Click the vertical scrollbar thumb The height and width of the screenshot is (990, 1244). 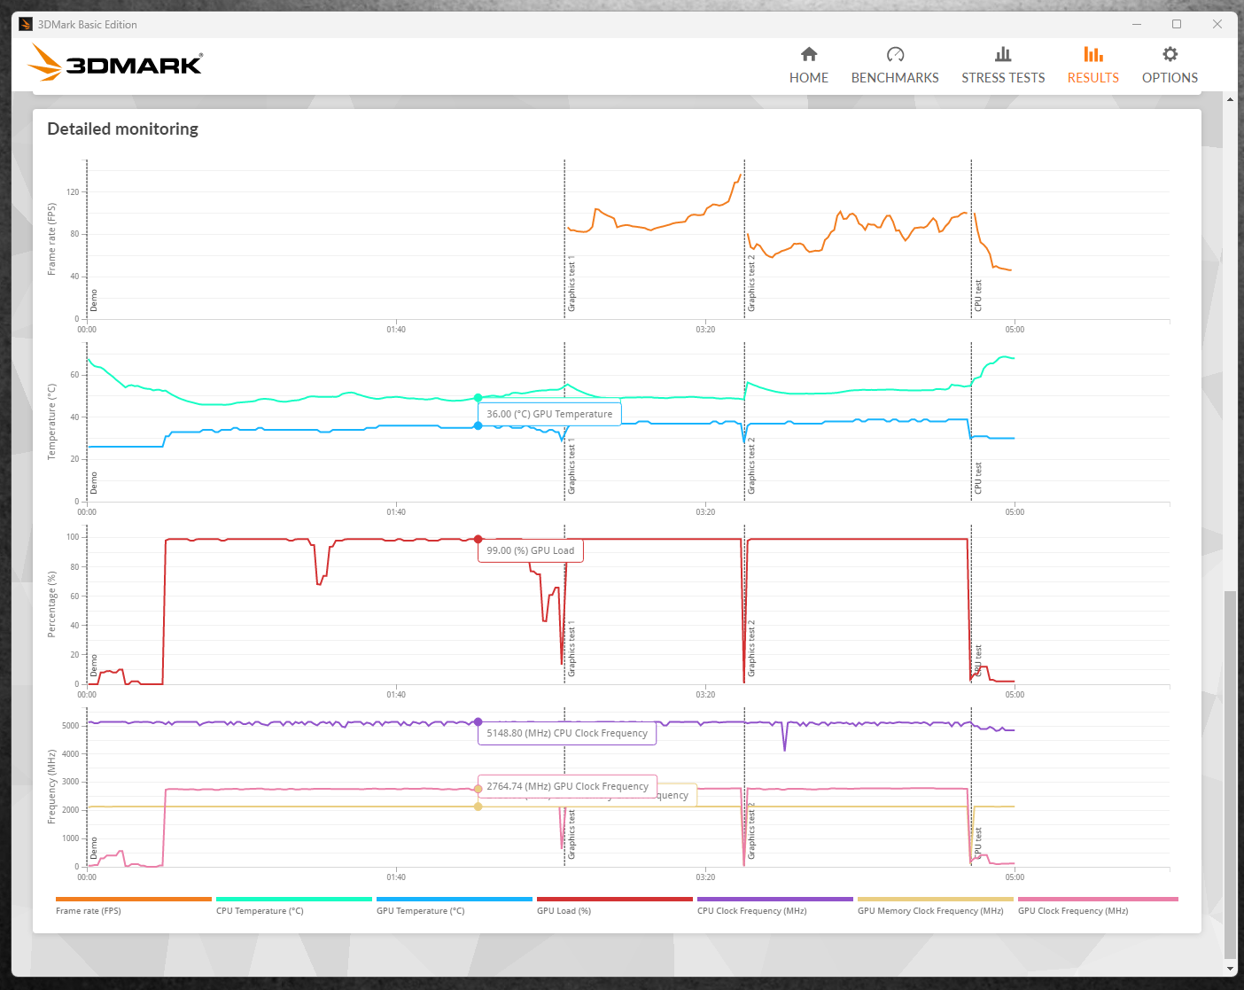click(1230, 774)
